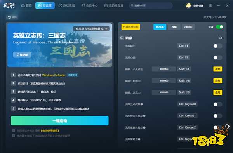Click the refresh icon beside 玩家 header
The image size is (233, 153).
(x=220, y=38)
